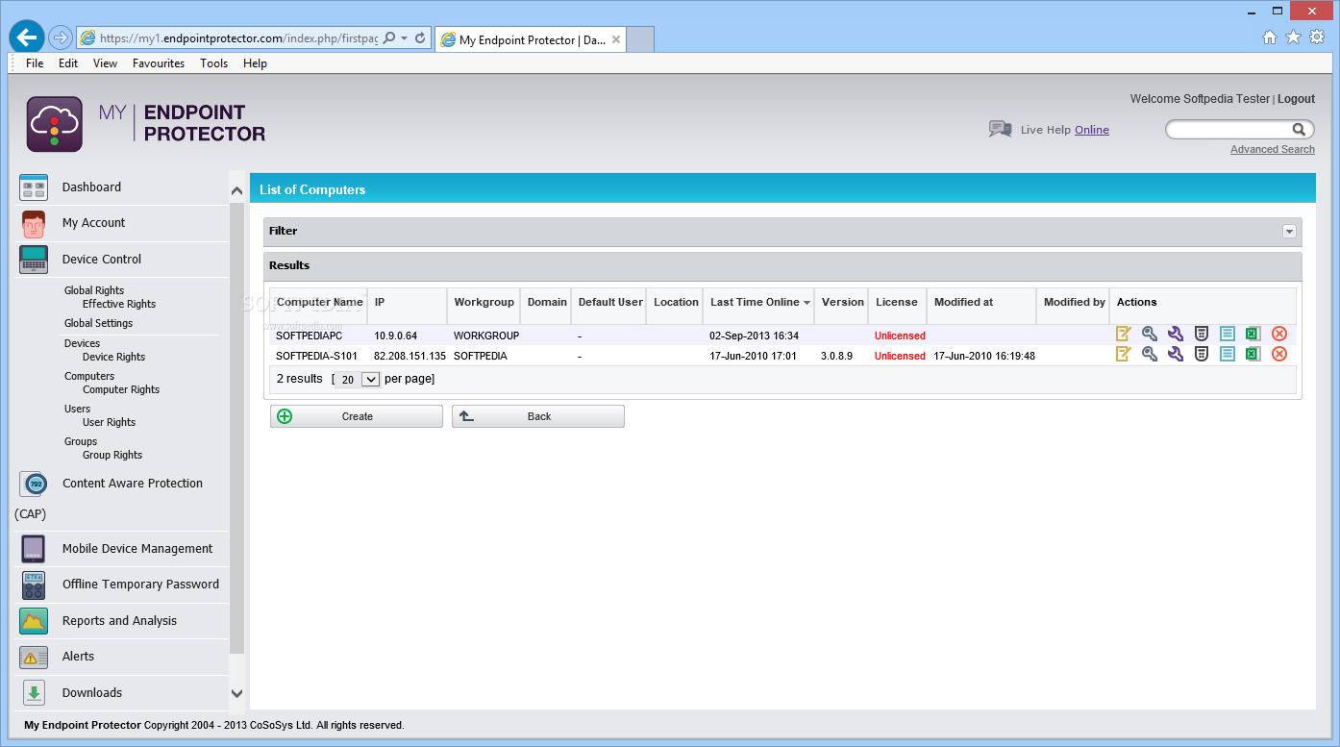Open the Help menu
1340x747 pixels.
pyautogui.click(x=255, y=63)
